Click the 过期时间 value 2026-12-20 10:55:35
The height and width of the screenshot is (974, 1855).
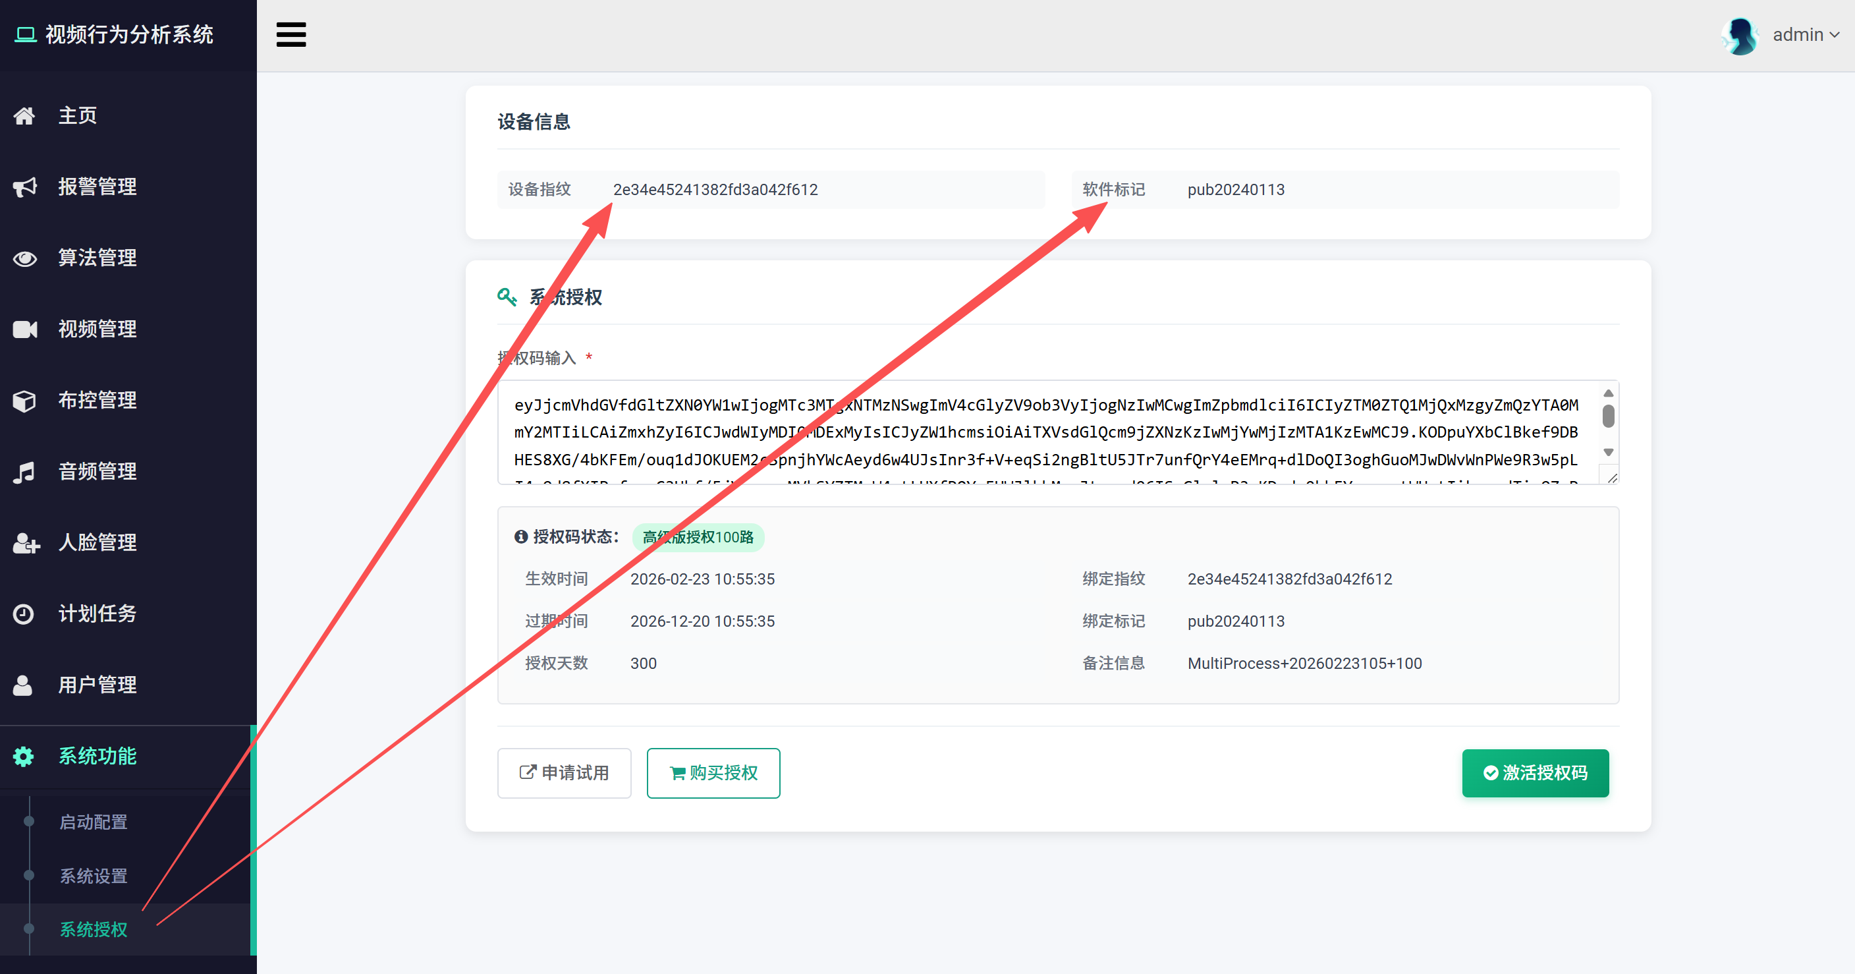(702, 621)
